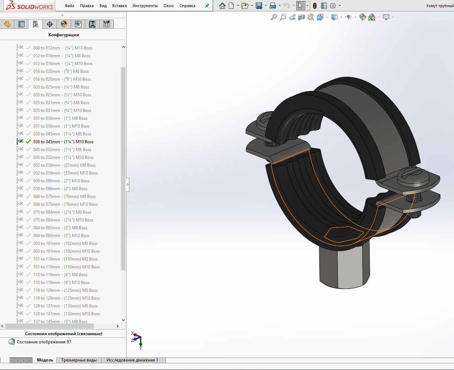Screen dimensions: 454x370
Task: Open the Display Style cube dropdown arrow
Action: click(341, 17)
